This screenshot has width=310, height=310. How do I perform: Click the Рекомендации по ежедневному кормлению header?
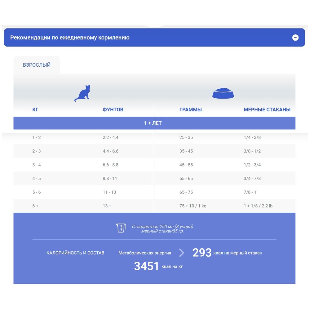154,38
